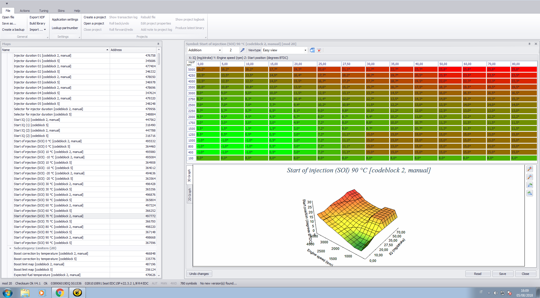
Task: Rotate the 3D graph right
Action: pyautogui.click(x=530, y=193)
